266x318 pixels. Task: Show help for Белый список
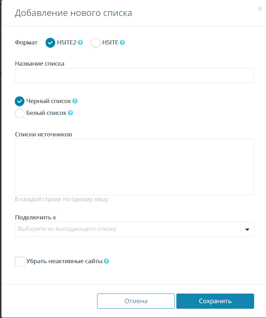pyautogui.click(x=70, y=113)
